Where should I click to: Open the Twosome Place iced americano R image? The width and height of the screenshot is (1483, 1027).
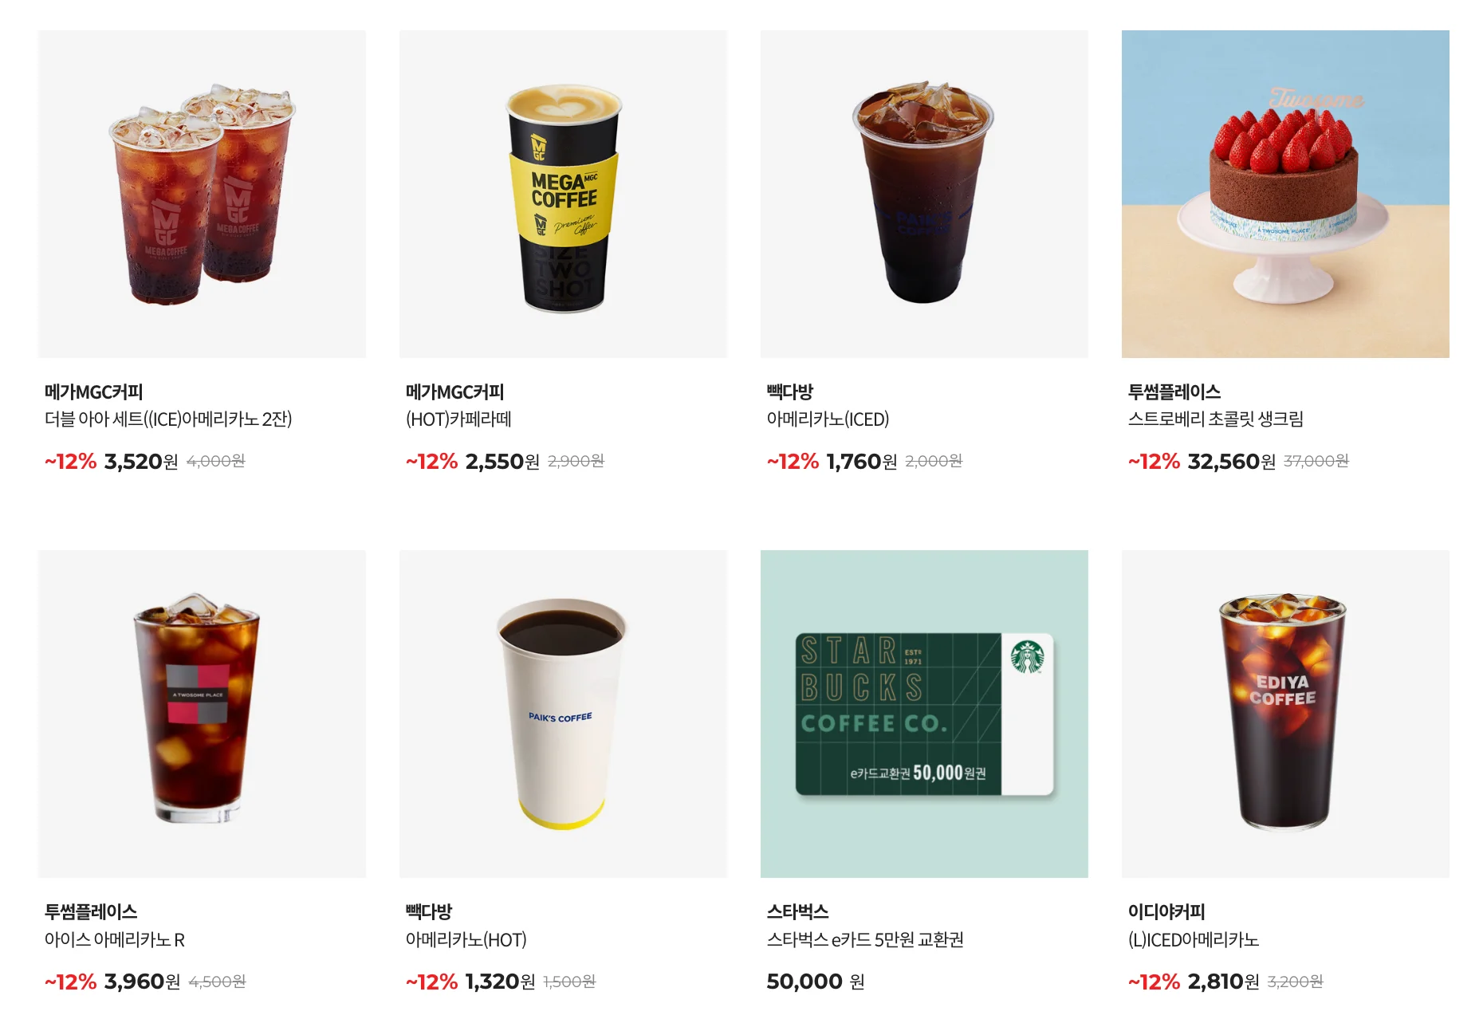point(202,714)
